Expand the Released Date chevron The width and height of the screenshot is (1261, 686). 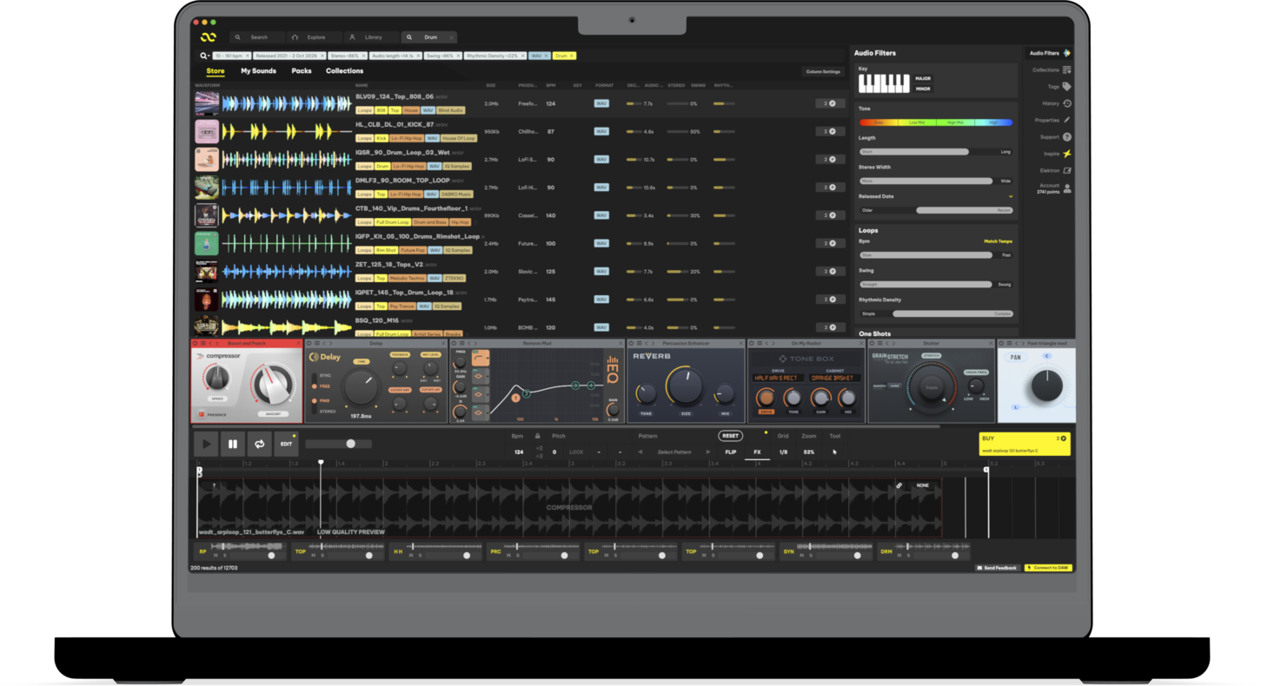click(1010, 196)
